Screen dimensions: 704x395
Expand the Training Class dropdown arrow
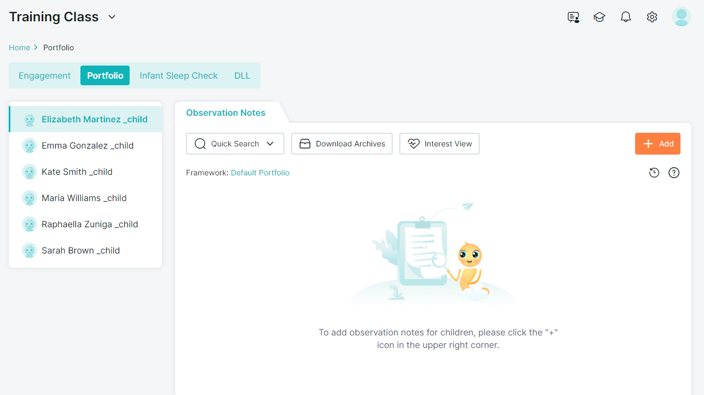[112, 17]
